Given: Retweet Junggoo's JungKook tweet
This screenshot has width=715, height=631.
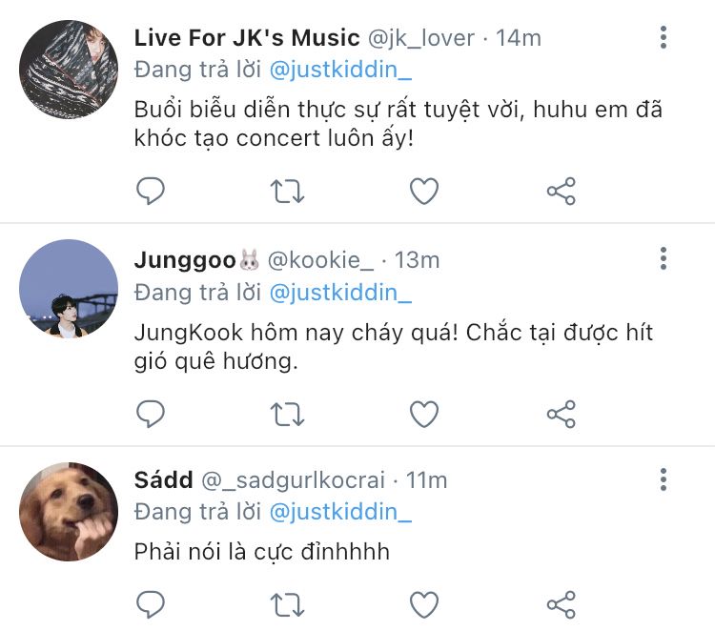Looking at the screenshot, I should 287,414.
